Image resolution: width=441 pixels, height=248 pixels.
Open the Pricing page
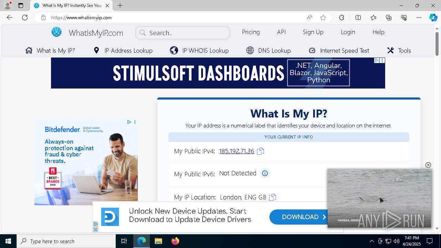pos(251,32)
